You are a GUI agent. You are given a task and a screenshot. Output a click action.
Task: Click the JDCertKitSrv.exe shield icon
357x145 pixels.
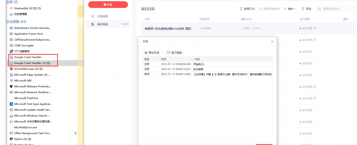click(11, 69)
